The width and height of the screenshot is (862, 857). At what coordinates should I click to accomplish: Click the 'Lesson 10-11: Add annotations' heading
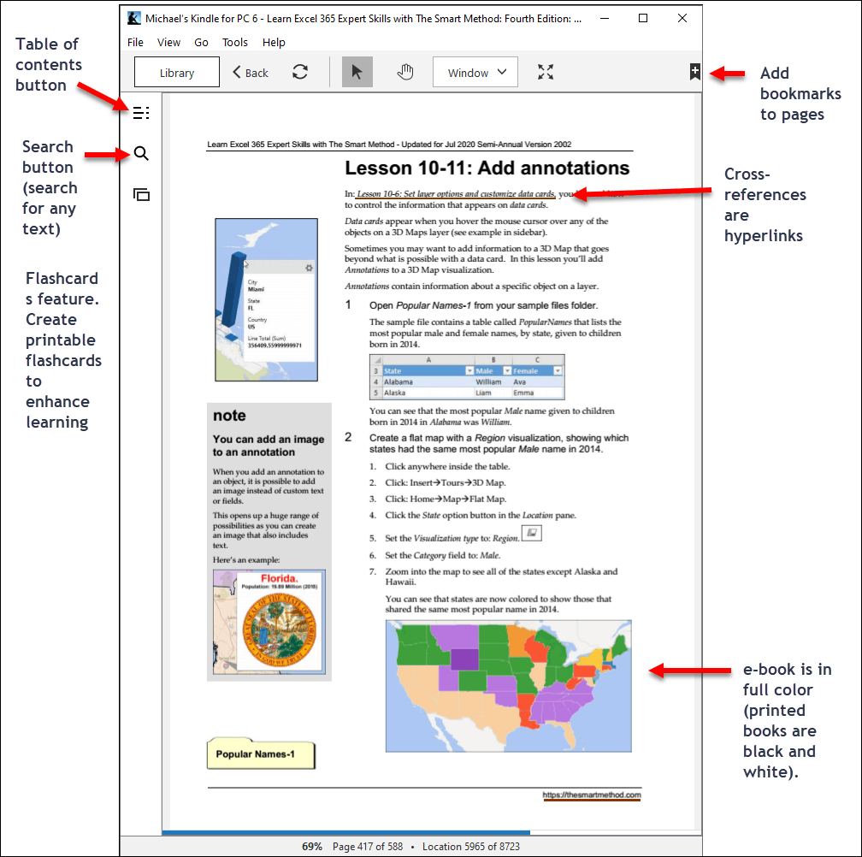[x=487, y=168]
